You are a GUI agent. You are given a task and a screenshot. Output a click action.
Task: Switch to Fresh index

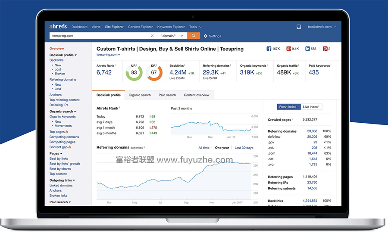coord(288,107)
